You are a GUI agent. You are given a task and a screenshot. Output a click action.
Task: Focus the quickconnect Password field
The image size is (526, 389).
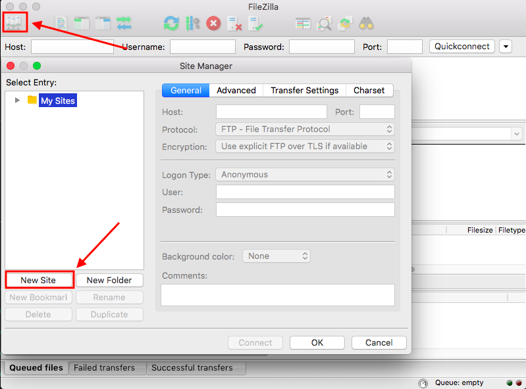pos(322,47)
